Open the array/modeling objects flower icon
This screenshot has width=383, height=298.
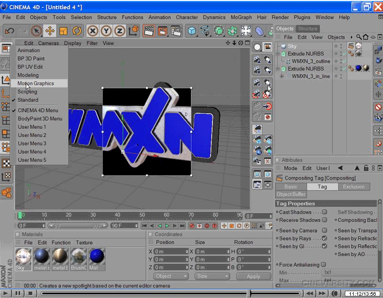(x=232, y=31)
